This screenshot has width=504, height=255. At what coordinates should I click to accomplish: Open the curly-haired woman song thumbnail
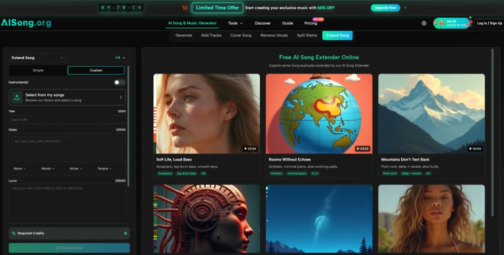pyautogui.click(x=432, y=219)
